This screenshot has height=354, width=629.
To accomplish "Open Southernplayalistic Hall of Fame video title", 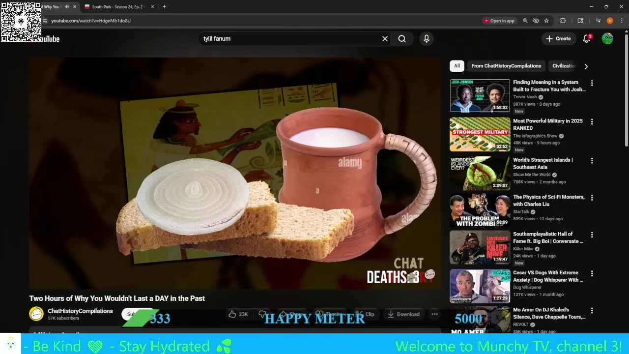I will [x=548, y=237].
